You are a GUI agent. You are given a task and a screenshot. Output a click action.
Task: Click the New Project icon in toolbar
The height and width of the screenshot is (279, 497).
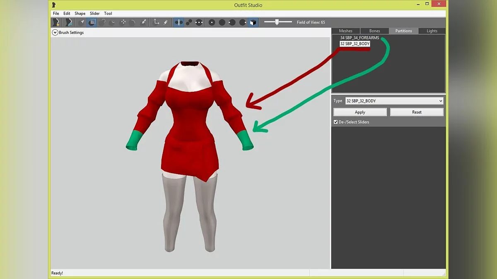coord(56,22)
